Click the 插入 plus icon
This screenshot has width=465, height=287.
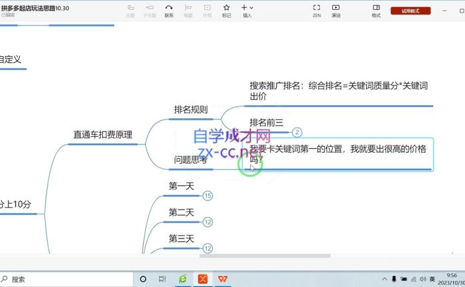(x=244, y=7)
